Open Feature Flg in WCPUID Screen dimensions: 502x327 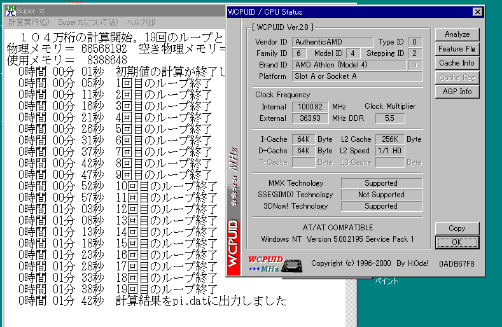point(457,49)
